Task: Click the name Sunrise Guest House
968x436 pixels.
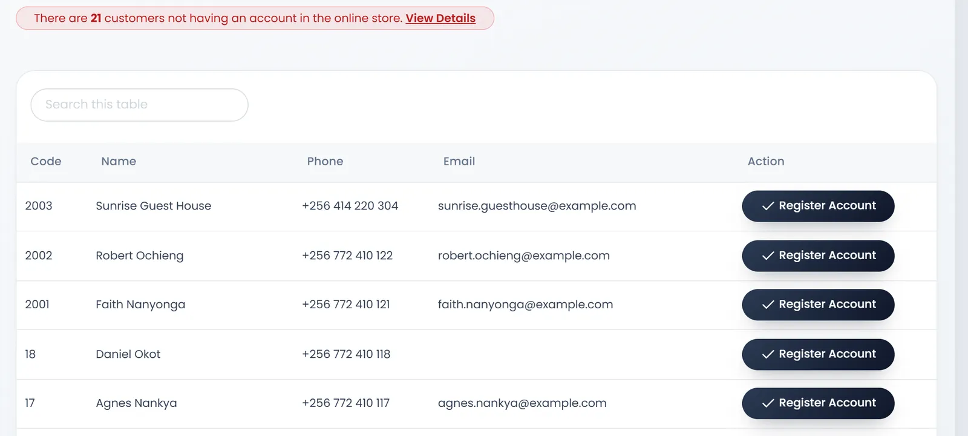Action: [x=154, y=206]
